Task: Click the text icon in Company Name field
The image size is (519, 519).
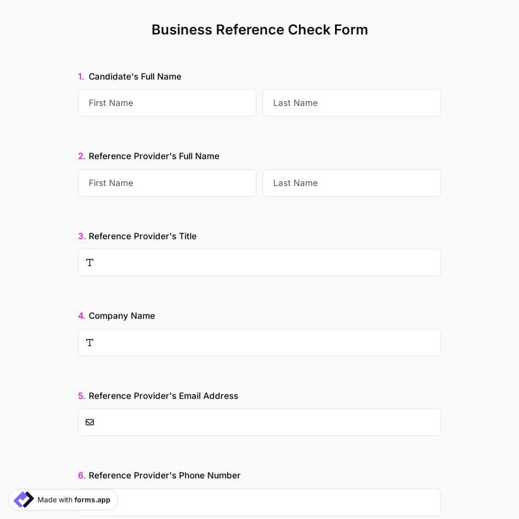Action: (x=90, y=343)
